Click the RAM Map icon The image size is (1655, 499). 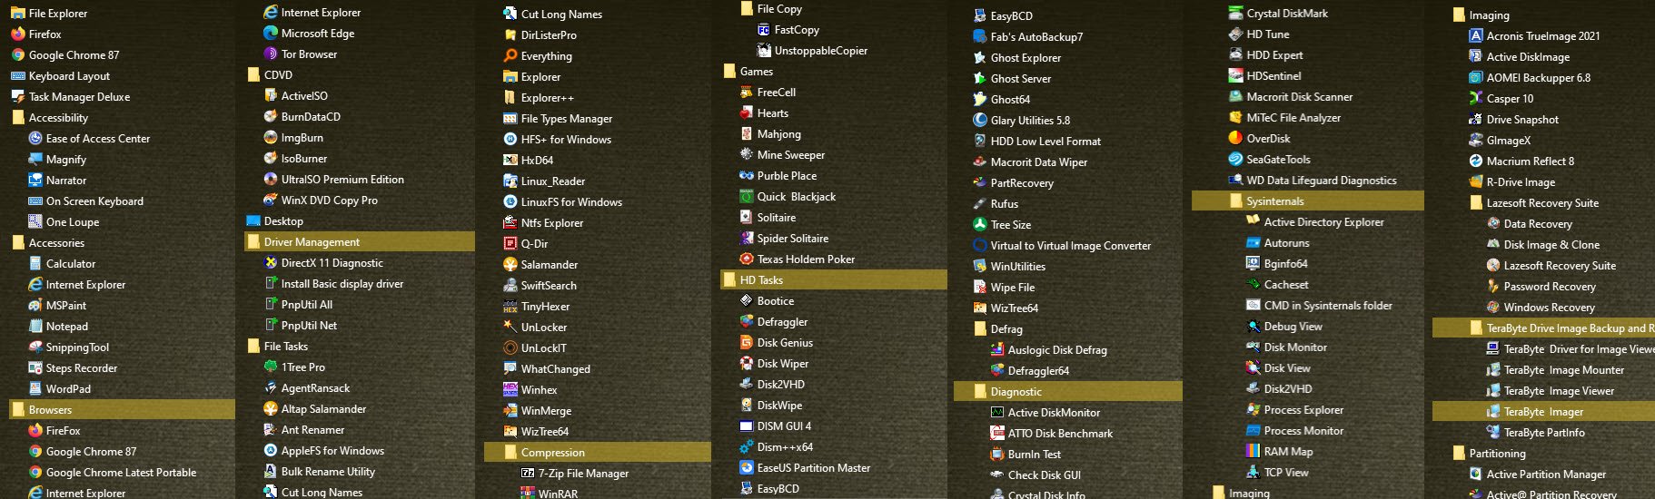click(1254, 452)
